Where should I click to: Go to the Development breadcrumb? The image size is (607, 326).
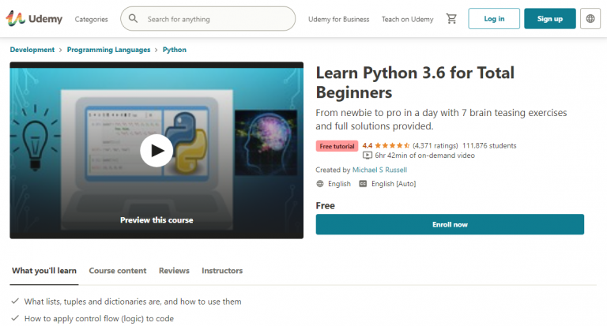pyautogui.click(x=32, y=50)
